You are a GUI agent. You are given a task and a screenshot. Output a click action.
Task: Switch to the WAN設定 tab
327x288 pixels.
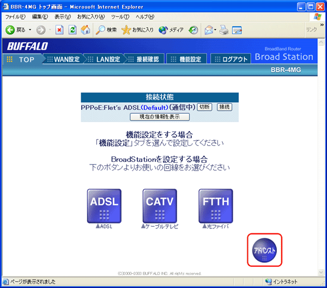click(x=64, y=60)
